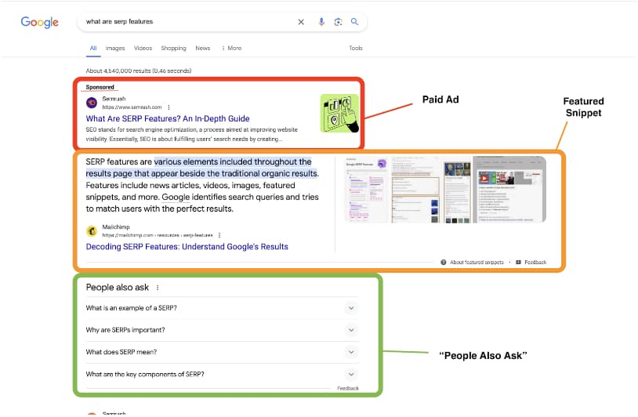Open the More search filters menu
Screen dimensions: 638x417
click(232, 49)
